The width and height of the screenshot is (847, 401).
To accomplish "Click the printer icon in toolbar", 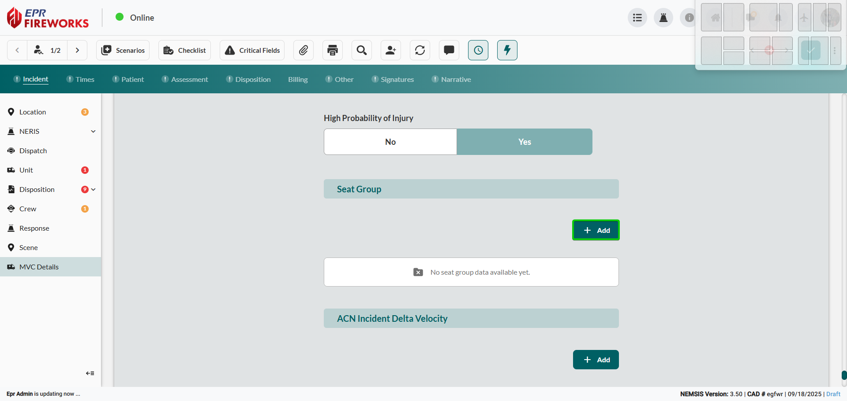I will [333, 50].
